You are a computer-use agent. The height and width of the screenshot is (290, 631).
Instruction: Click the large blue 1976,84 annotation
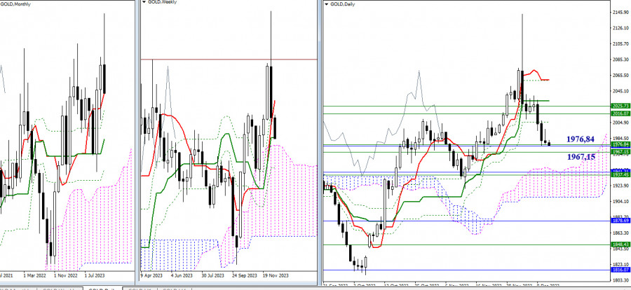pos(581,139)
